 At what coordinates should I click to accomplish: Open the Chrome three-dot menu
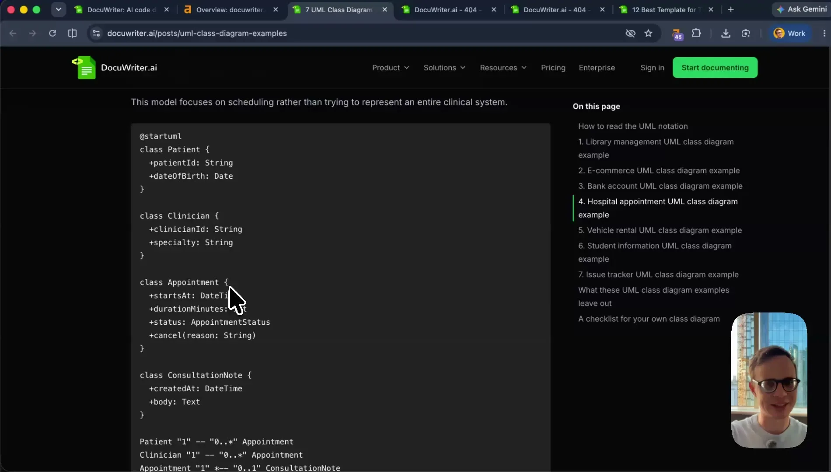click(x=824, y=33)
